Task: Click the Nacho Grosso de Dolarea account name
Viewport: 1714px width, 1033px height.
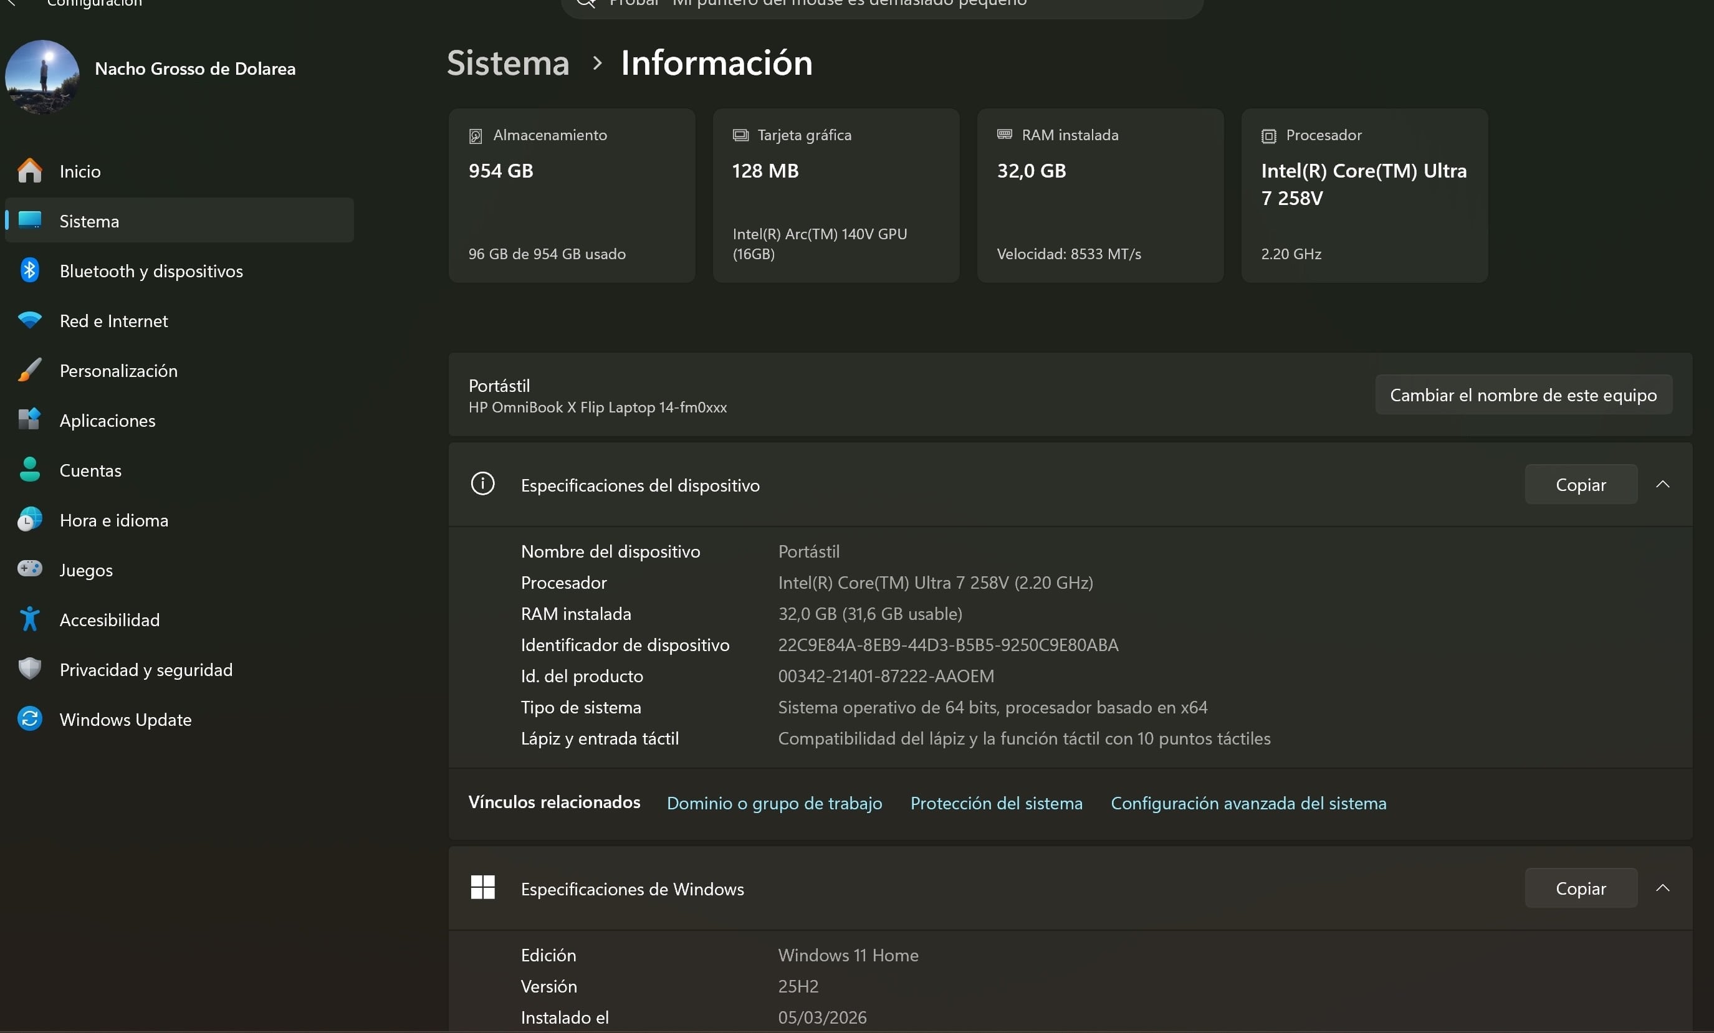Action: [x=194, y=68]
